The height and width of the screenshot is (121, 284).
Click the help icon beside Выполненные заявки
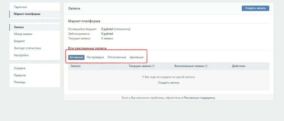(206, 66)
